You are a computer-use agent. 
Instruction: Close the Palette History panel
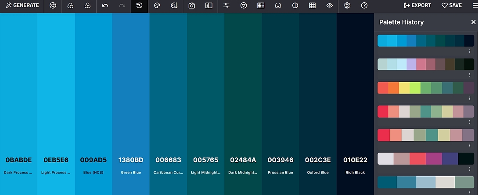[x=474, y=22]
